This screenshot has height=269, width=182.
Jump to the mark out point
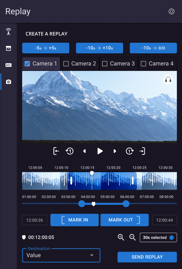pyautogui.click(x=142, y=151)
